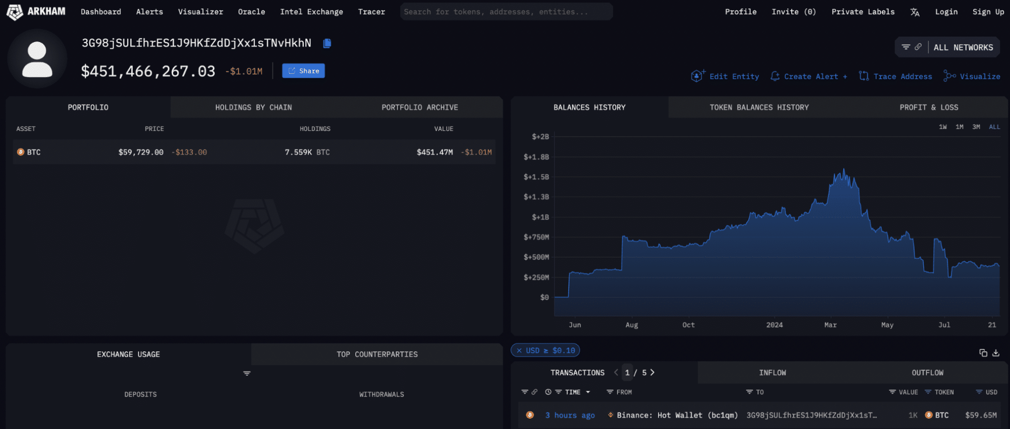Click the March peak on balance chart

point(843,171)
